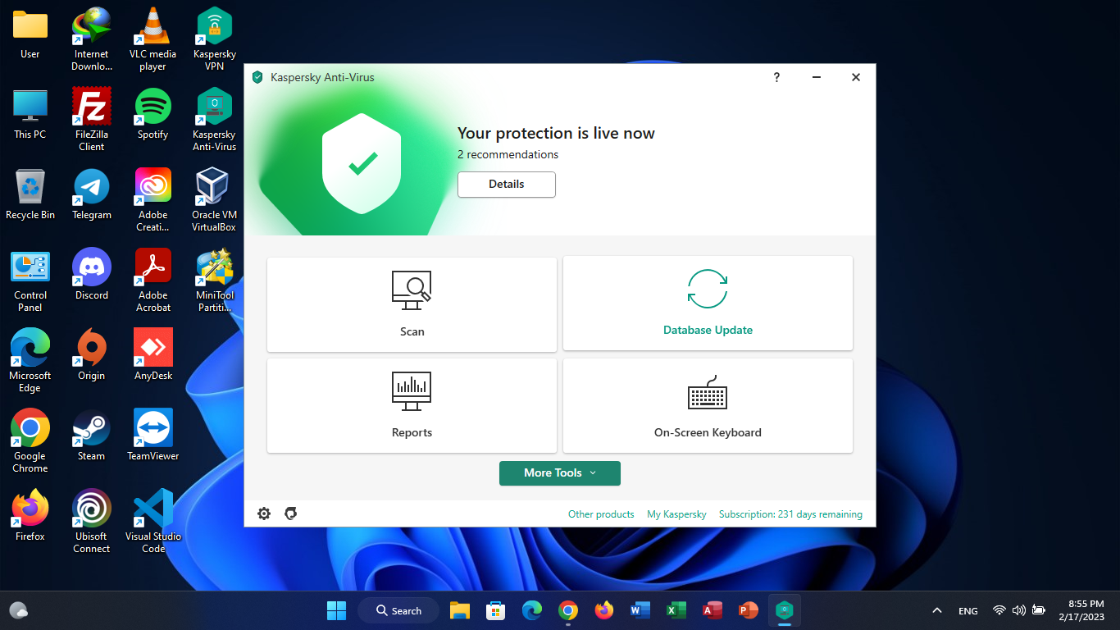Select the AnyDesk desktop icon
The image size is (1120, 630).
[153, 355]
